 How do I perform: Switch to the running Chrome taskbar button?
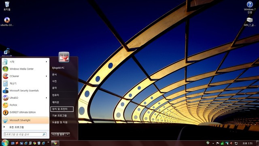click(x=55, y=143)
